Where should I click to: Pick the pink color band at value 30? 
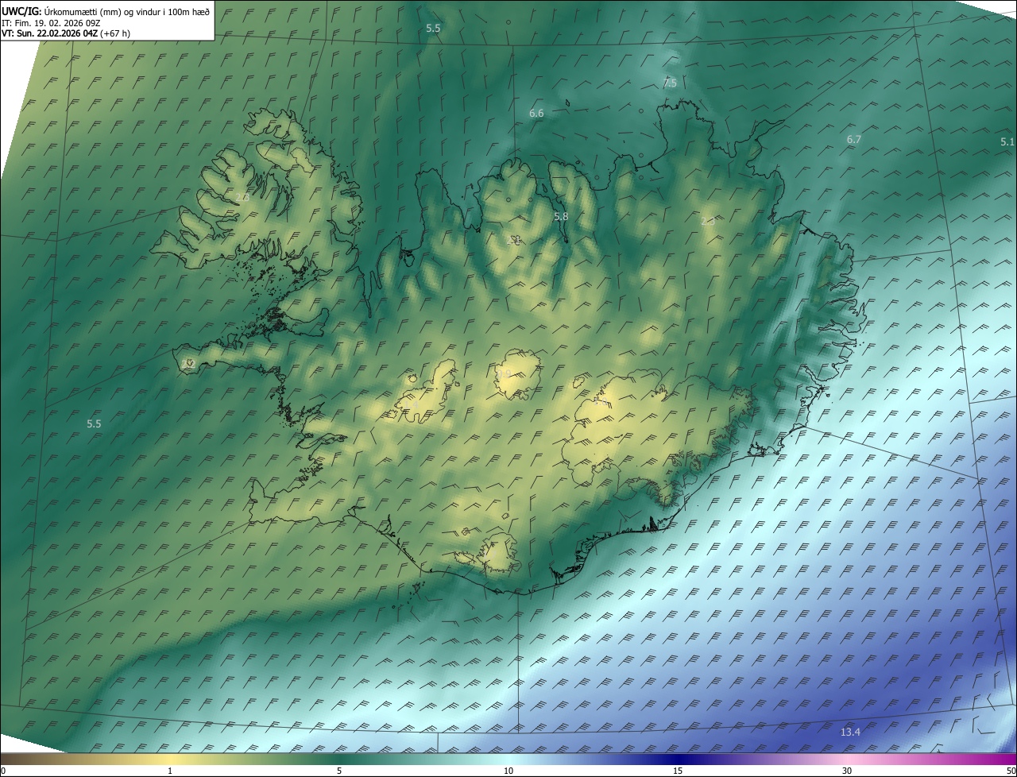tap(847, 759)
